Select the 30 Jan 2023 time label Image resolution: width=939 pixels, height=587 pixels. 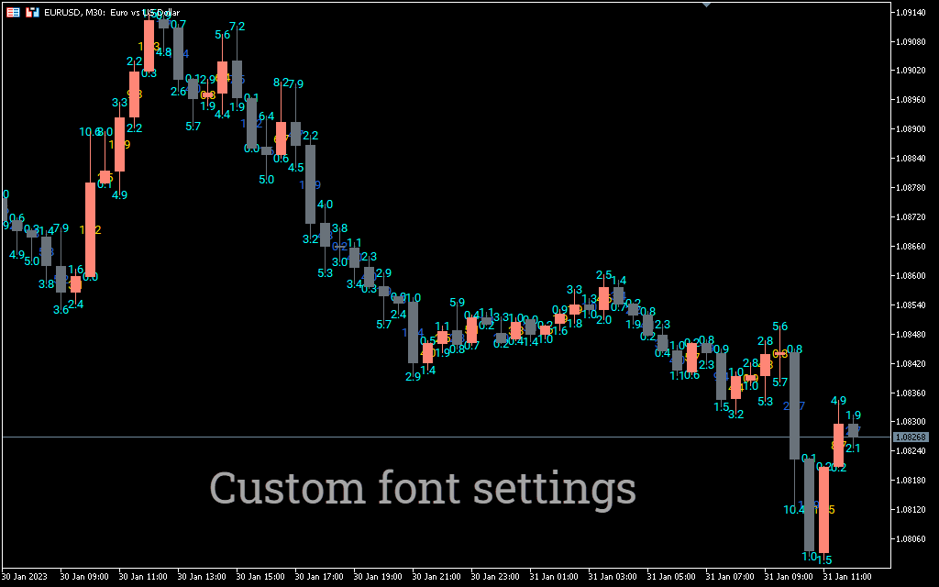[25, 577]
